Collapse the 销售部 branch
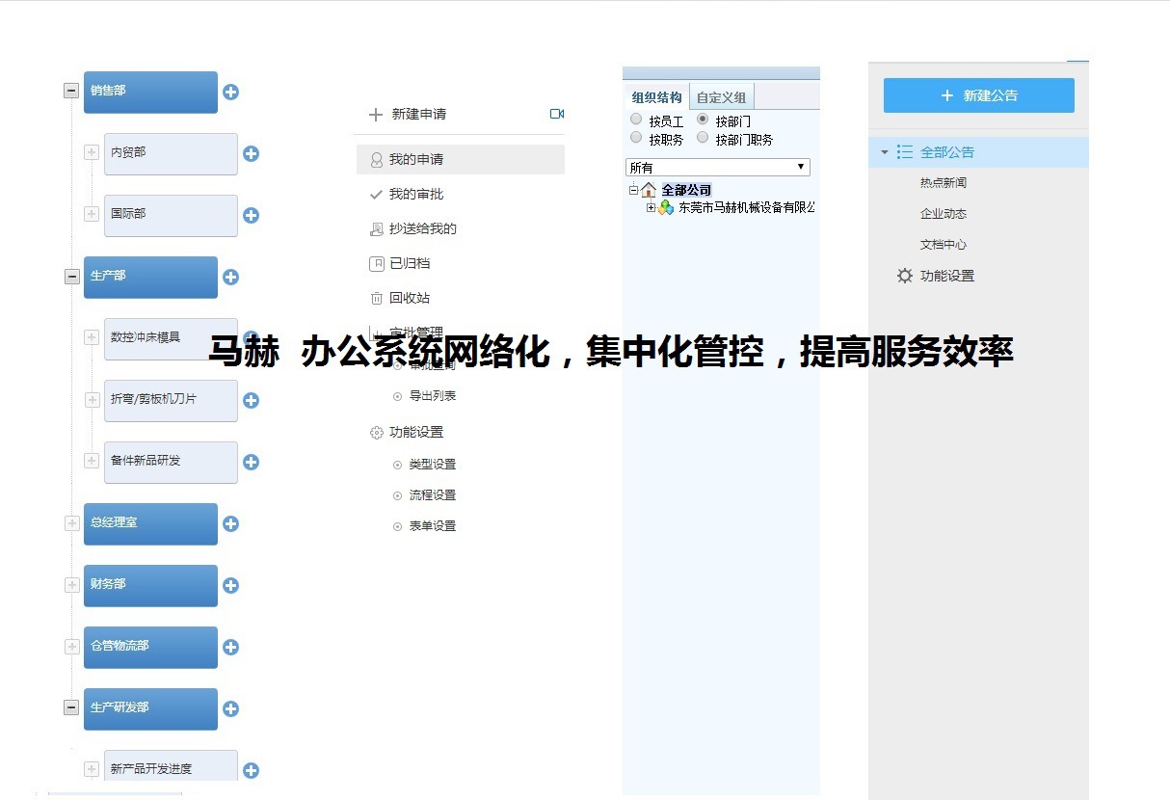Image resolution: width=1170 pixels, height=800 pixels. click(70, 90)
